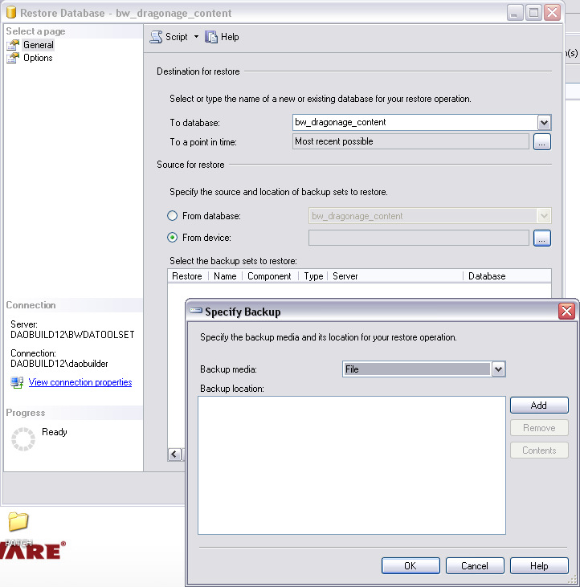580x587 pixels.
Task: Click the Specify Backup title bar icon
Action: click(195, 312)
